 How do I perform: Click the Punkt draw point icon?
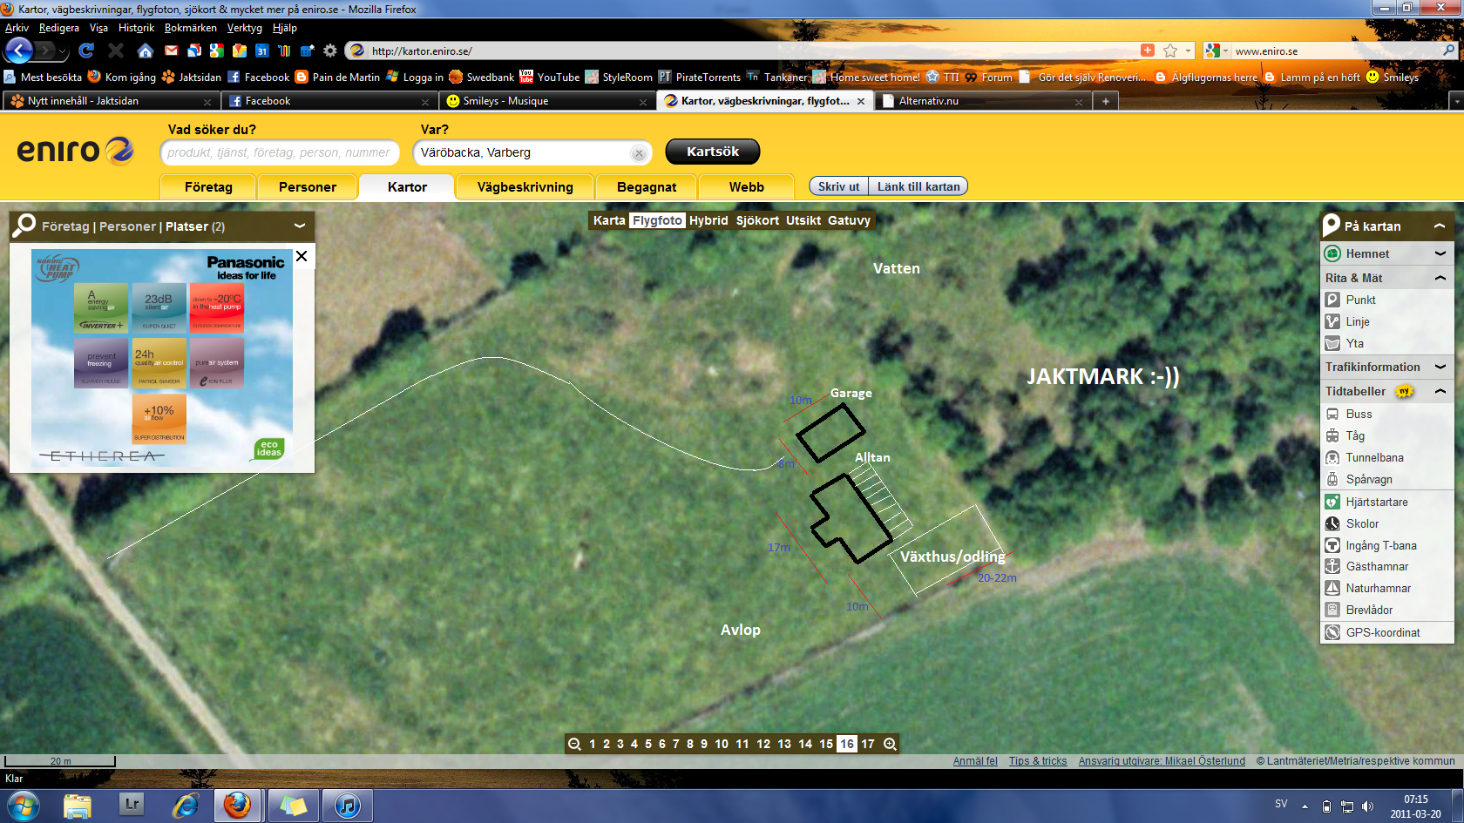coord(1332,300)
